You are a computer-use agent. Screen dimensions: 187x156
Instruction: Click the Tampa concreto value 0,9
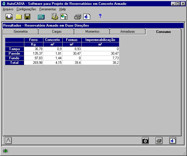[x=53, y=49]
